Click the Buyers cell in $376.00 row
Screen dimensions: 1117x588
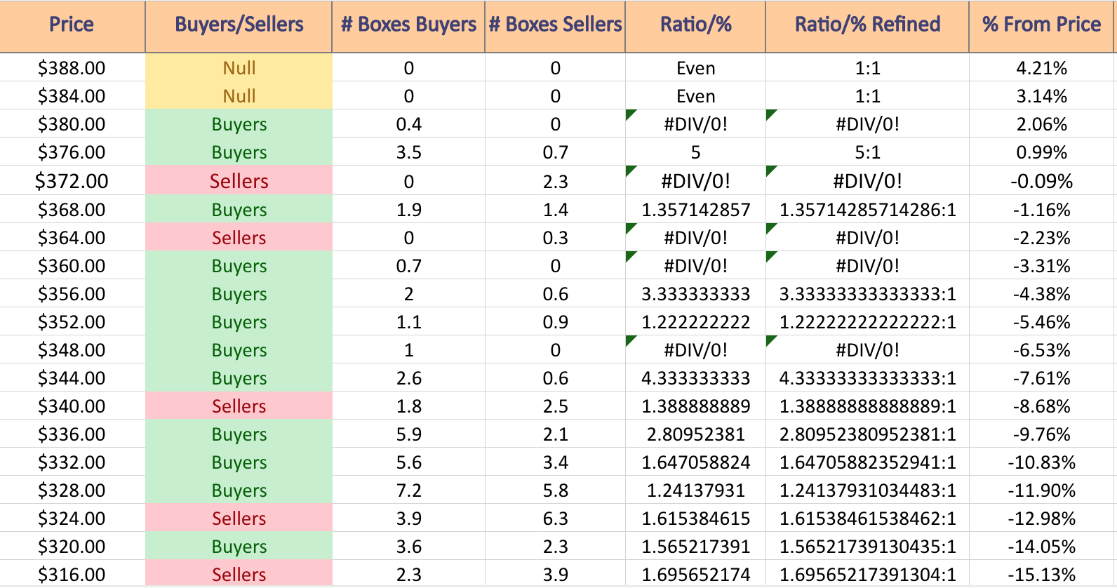pyautogui.click(x=239, y=152)
